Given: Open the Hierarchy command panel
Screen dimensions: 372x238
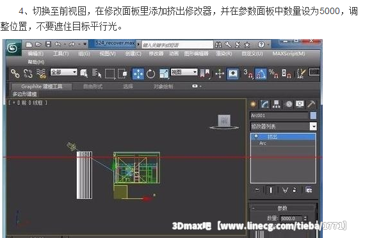Looking at the screenshot, I should [276, 104].
